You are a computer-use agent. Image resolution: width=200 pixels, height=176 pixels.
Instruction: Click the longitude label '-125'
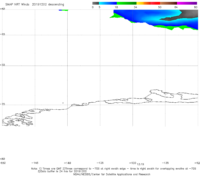(165, 163)
